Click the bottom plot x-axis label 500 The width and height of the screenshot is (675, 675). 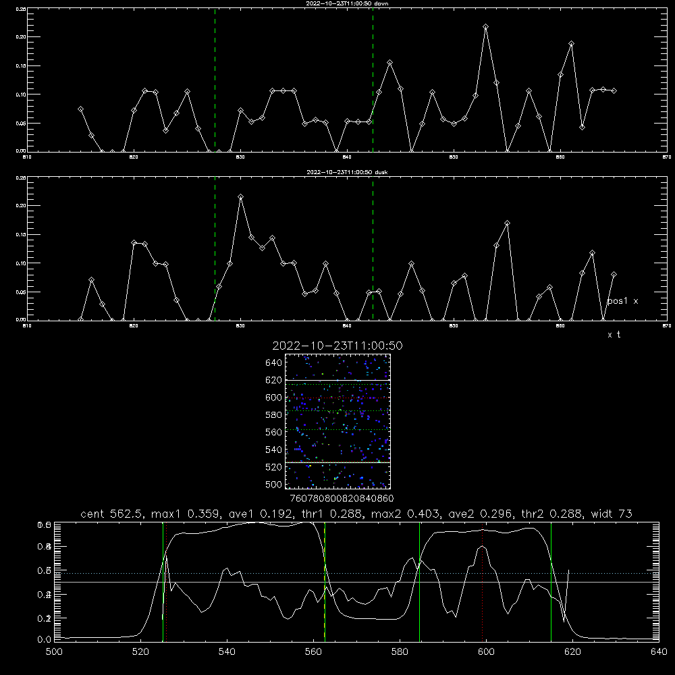click(x=54, y=652)
